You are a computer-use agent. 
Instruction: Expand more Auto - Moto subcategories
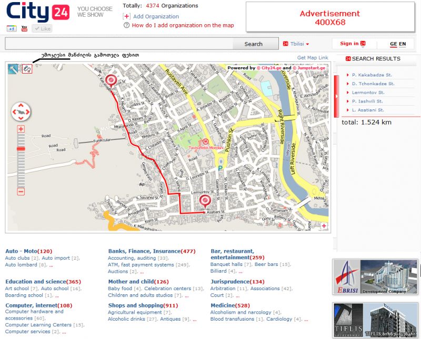[51, 265]
